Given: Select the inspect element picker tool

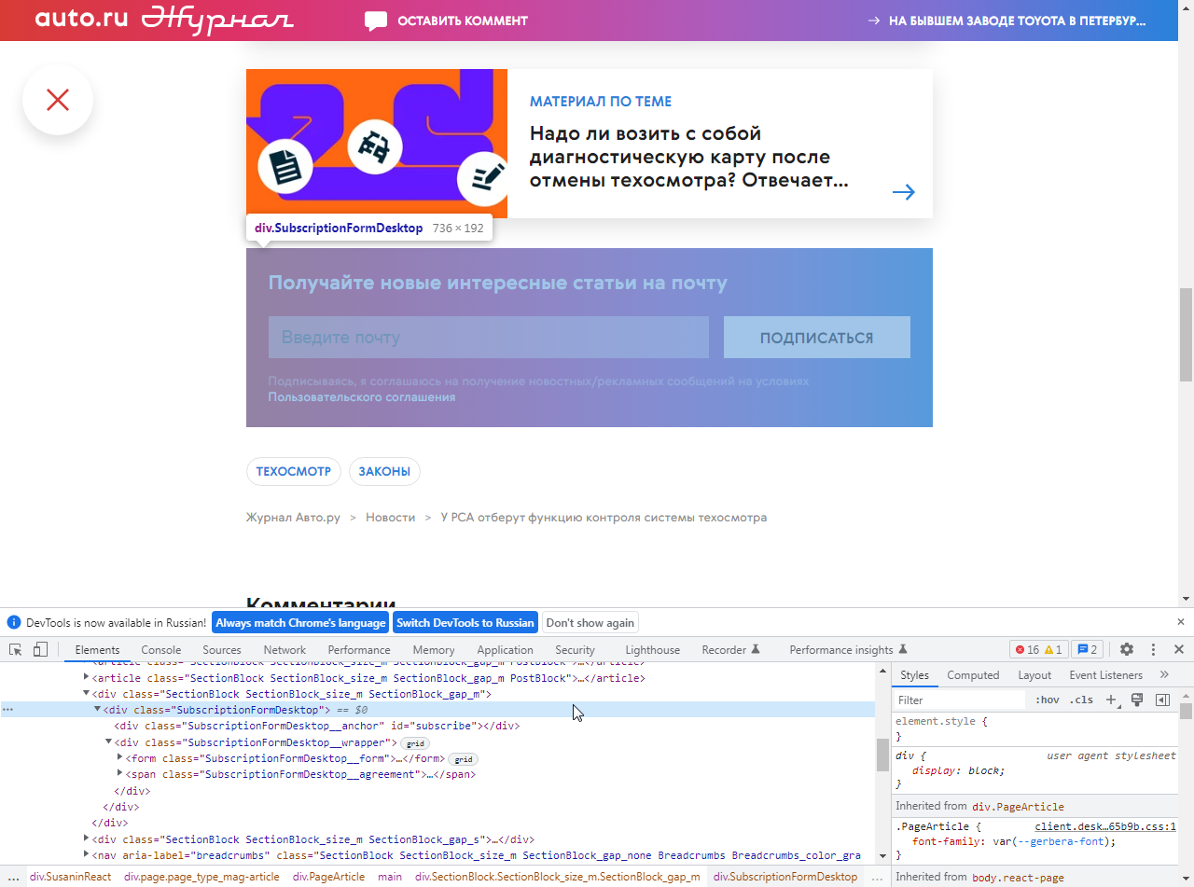Looking at the screenshot, I should pos(14,649).
